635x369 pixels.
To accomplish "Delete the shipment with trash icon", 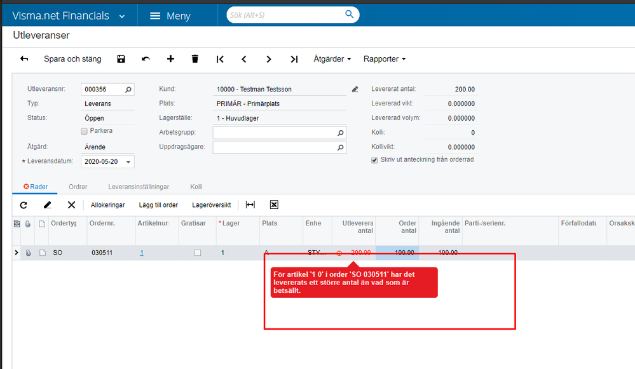I will [x=195, y=59].
